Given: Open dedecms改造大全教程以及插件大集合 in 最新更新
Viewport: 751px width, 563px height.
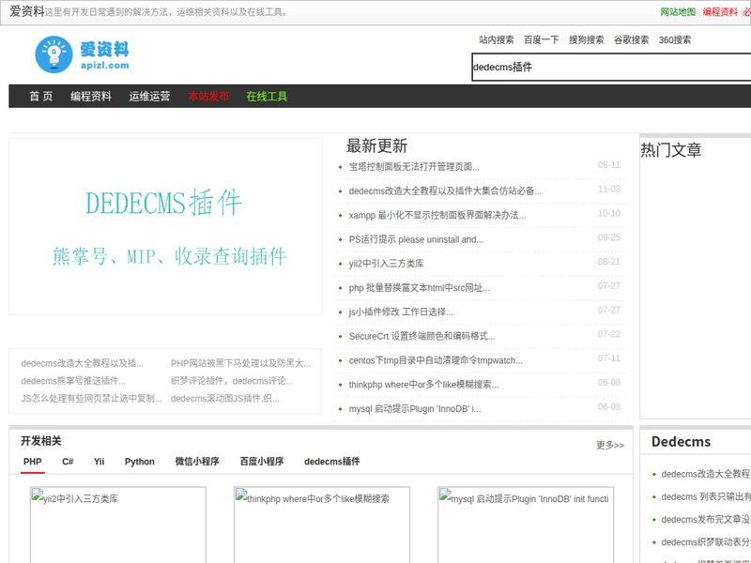Looking at the screenshot, I should click(x=445, y=191).
